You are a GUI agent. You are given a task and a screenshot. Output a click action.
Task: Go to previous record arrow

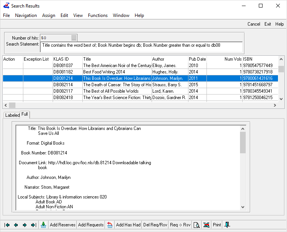16,225
